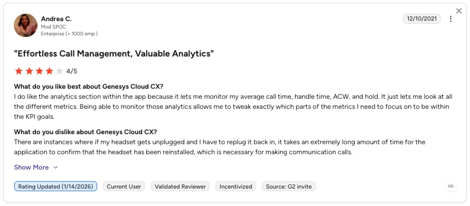Open Andrea C.'s profile photo
The height and width of the screenshot is (206, 470).
click(25, 25)
